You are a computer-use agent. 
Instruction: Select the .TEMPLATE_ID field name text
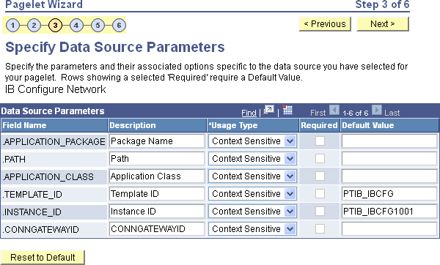32,195
